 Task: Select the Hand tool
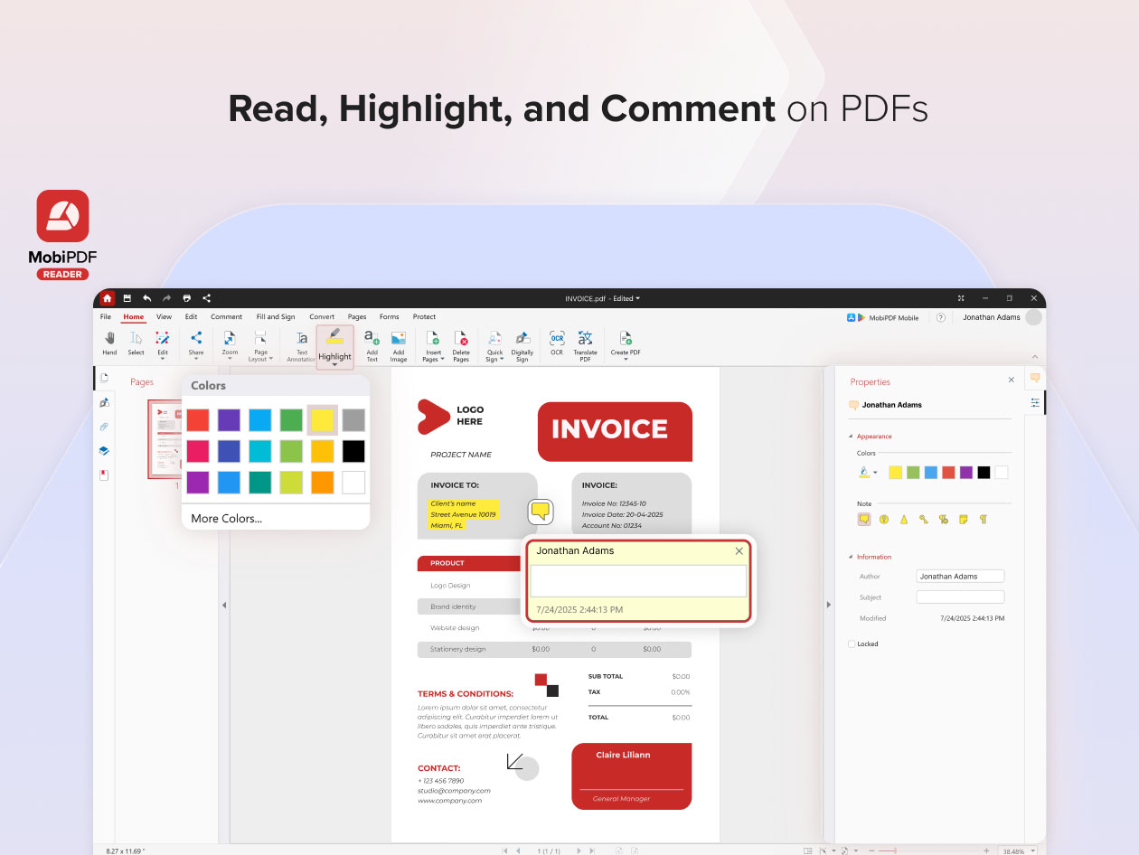pos(109,343)
